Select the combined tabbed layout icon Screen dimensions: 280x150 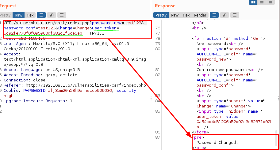pyautogui.click(x=270, y=2)
